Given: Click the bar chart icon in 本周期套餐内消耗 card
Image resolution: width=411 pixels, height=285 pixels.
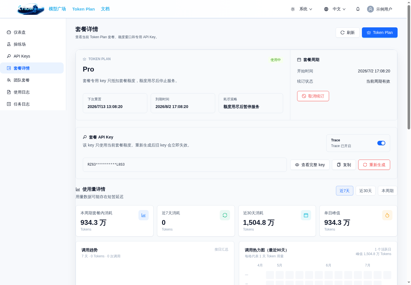Looking at the screenshot, I should tap(144, 215).
